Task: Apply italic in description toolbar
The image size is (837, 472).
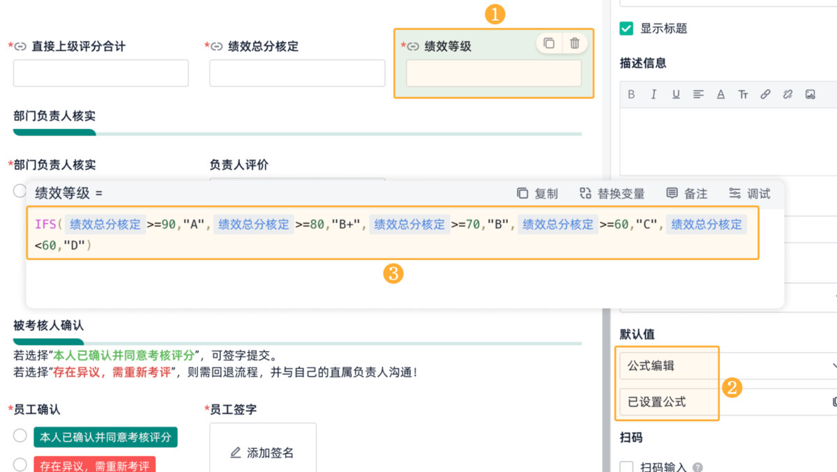Action: pyautogui.click(x=654, y=94)
